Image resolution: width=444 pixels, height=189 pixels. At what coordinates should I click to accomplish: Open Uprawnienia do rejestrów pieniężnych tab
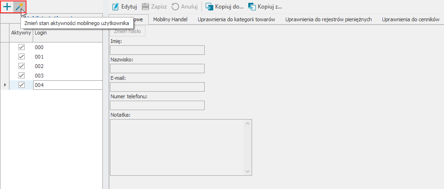(328, 19)
